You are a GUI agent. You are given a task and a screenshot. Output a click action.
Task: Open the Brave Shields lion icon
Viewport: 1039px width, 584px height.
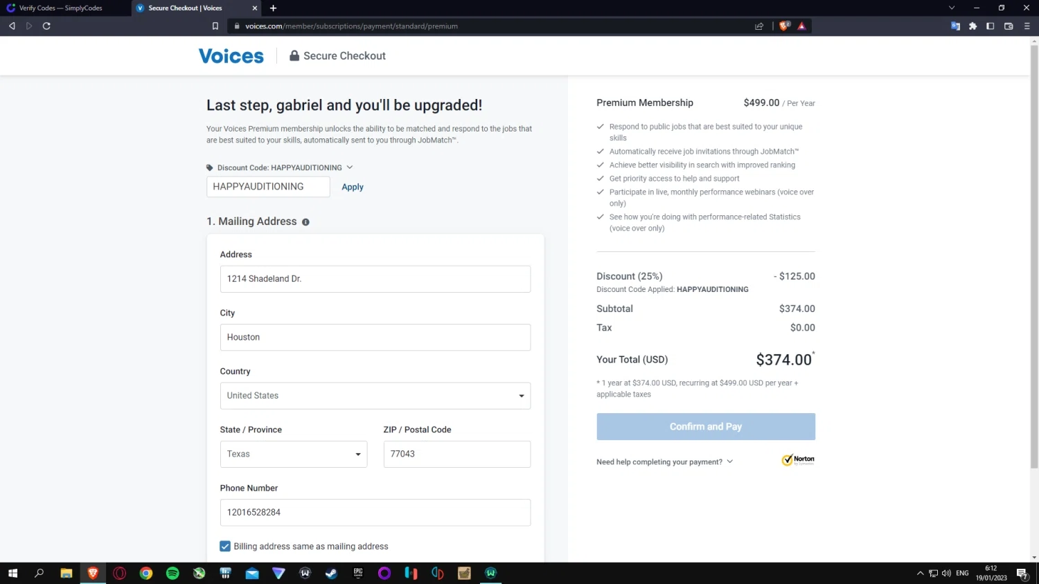(784, 26)
